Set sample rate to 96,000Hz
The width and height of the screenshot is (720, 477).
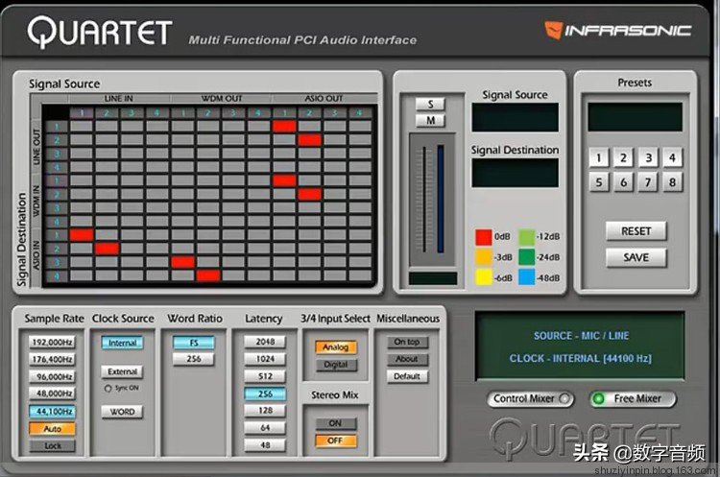[x=52, y=377]
